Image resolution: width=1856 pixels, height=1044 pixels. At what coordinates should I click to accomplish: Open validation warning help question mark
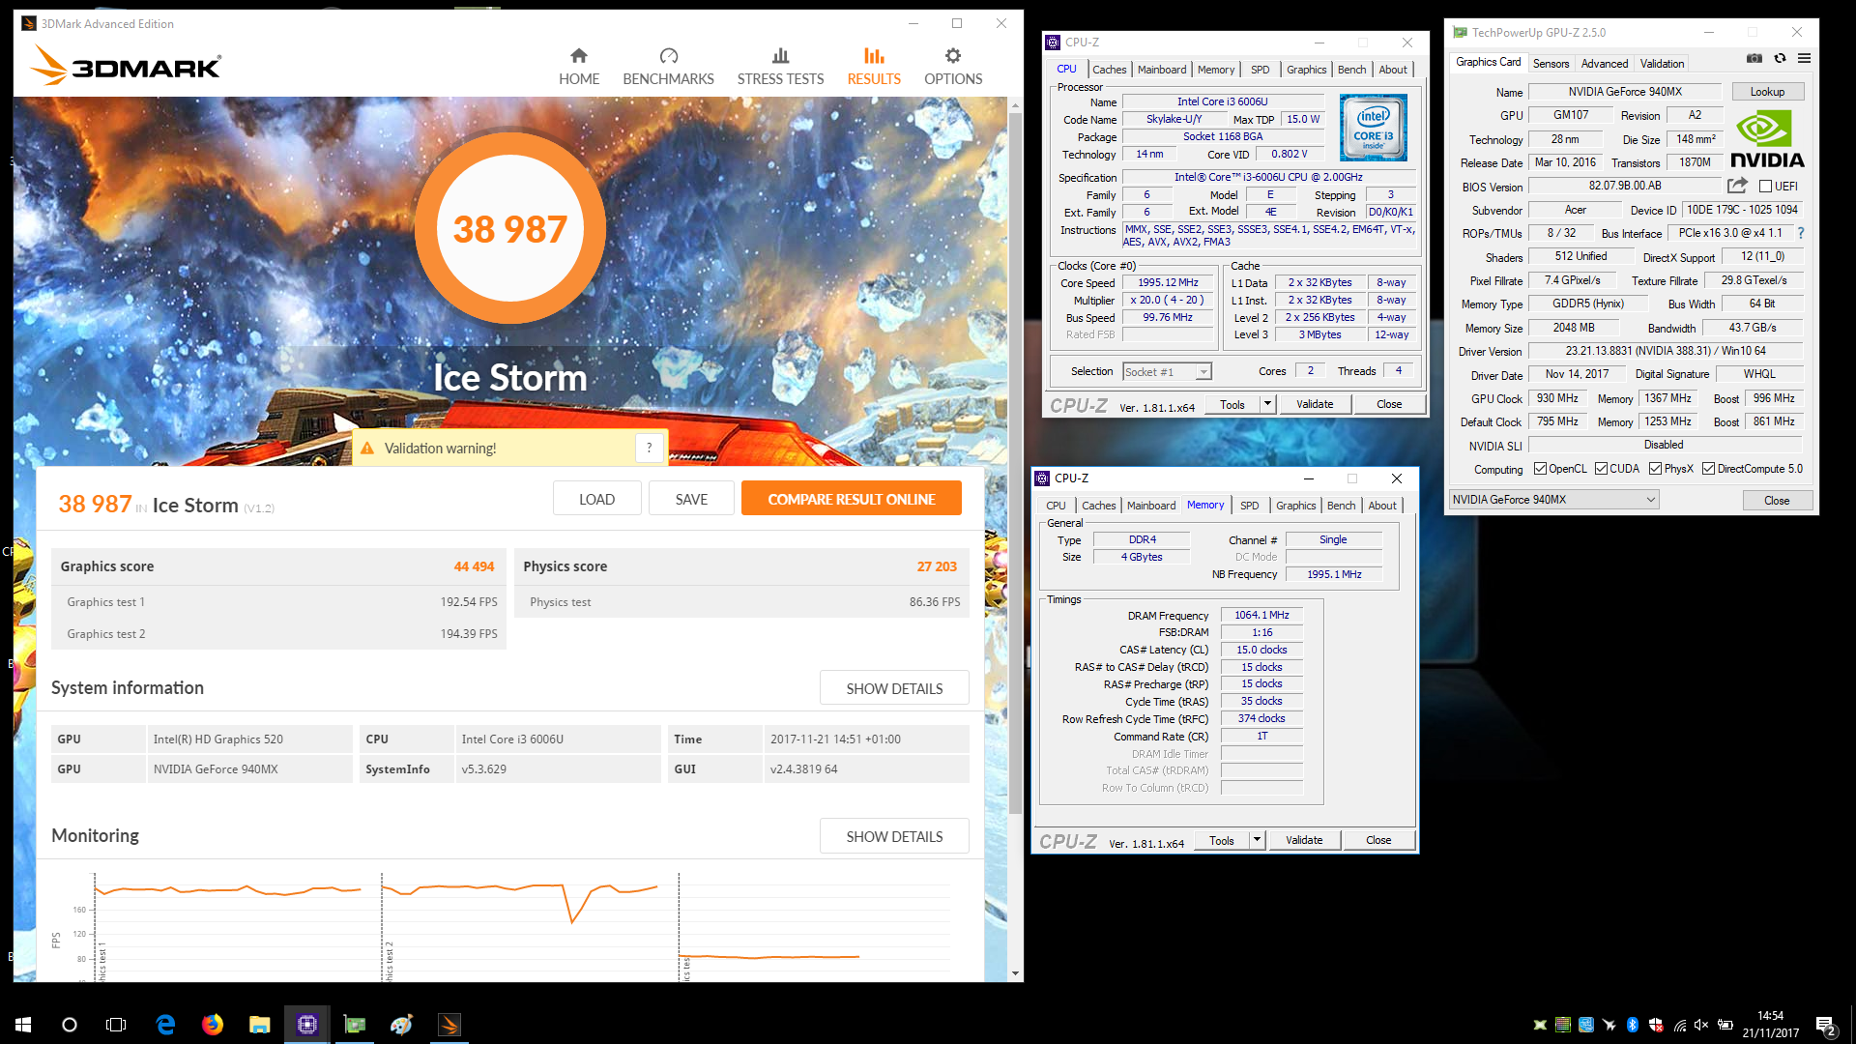(649, 448)
